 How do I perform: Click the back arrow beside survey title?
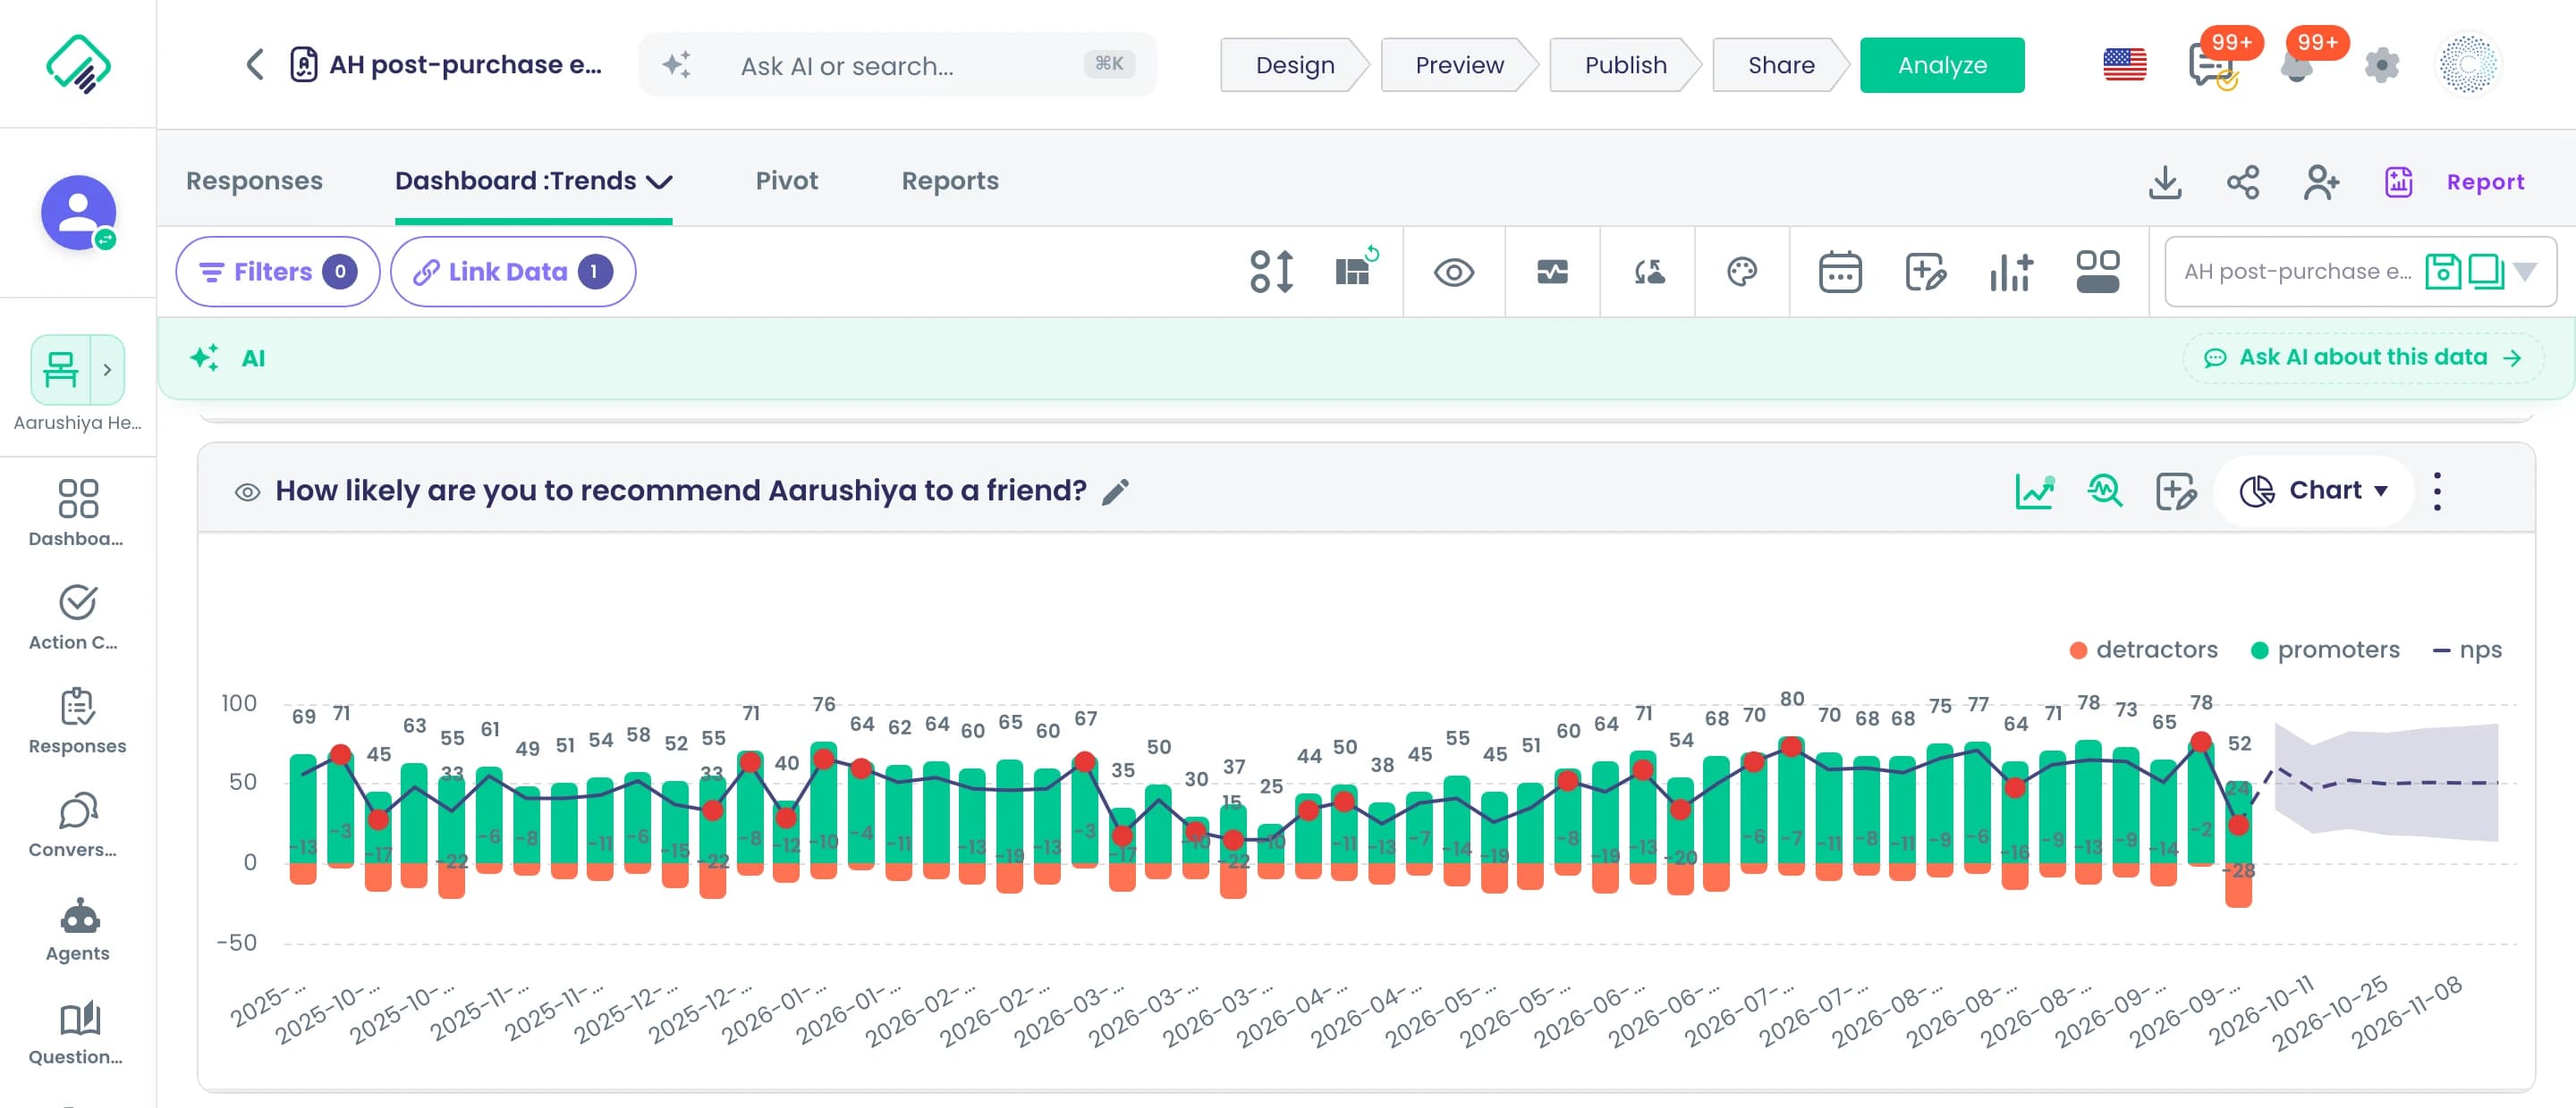point(255,65)
